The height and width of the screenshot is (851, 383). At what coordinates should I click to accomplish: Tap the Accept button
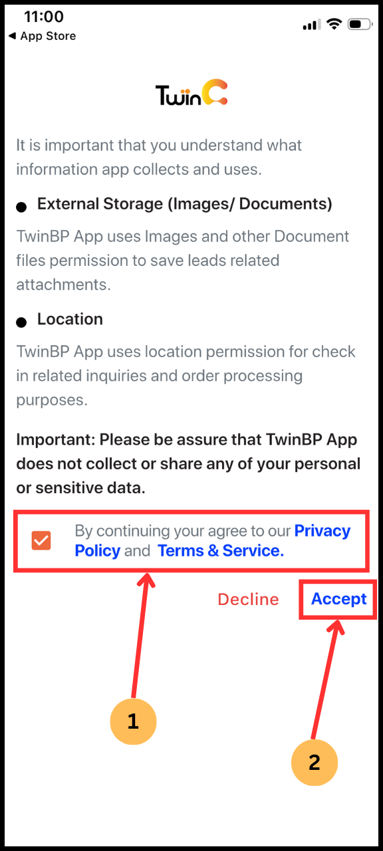tap(339, 599)
